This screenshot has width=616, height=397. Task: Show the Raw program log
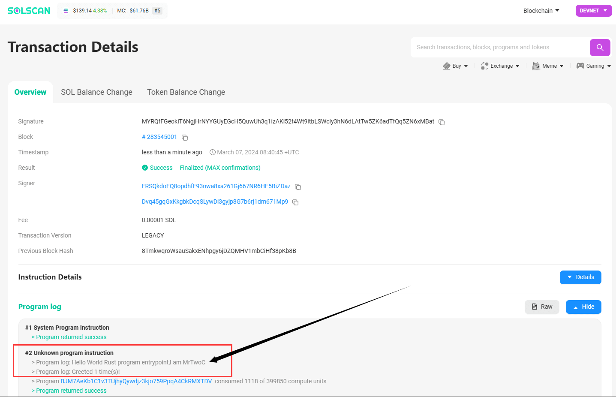pyautogui.click(x=542, y=307)
